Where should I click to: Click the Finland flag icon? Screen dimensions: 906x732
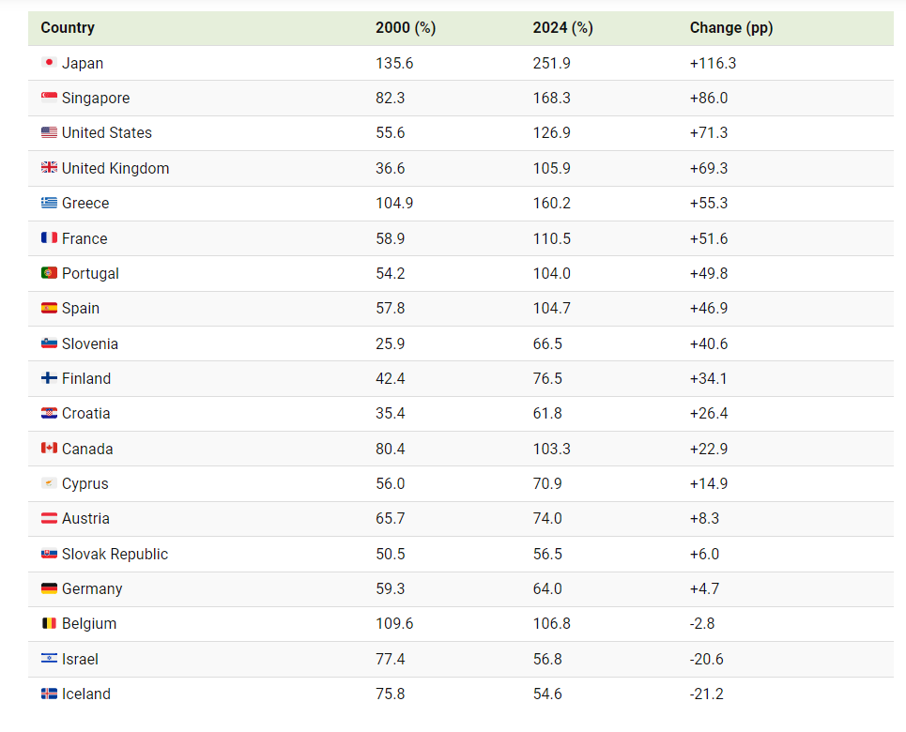click(49, 378)
